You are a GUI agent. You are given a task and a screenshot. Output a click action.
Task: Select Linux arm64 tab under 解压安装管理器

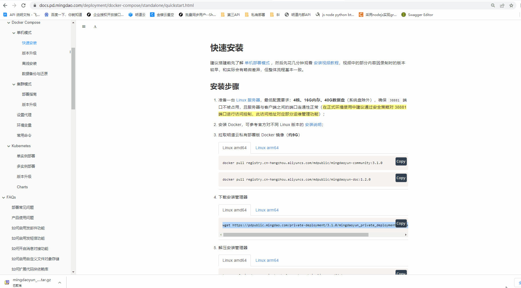point(267,260)
